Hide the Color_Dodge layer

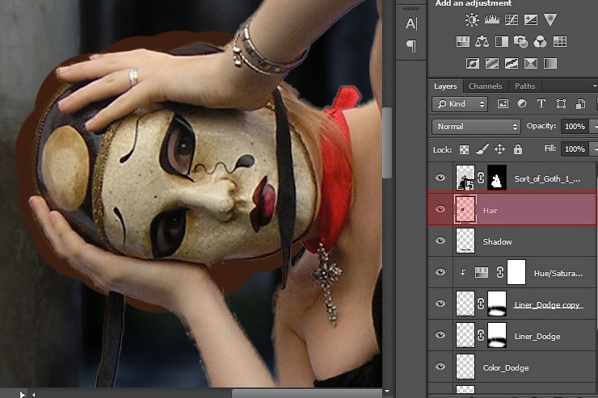[440, 367]
